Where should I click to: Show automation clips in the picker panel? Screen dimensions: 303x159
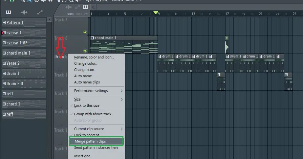pos(40,12)
